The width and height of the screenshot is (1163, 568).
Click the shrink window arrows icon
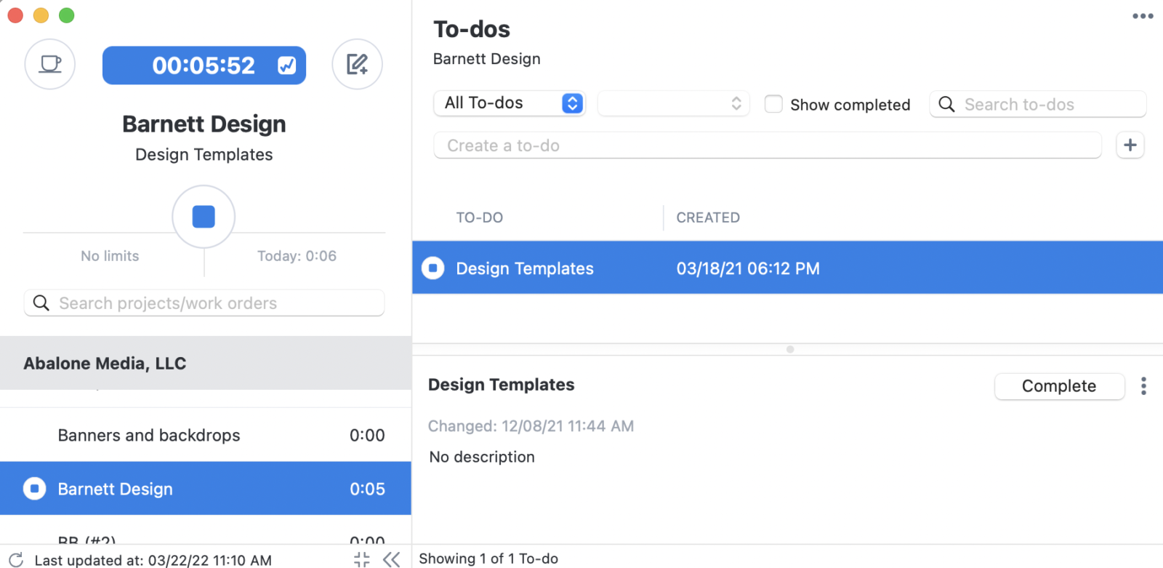361,559
